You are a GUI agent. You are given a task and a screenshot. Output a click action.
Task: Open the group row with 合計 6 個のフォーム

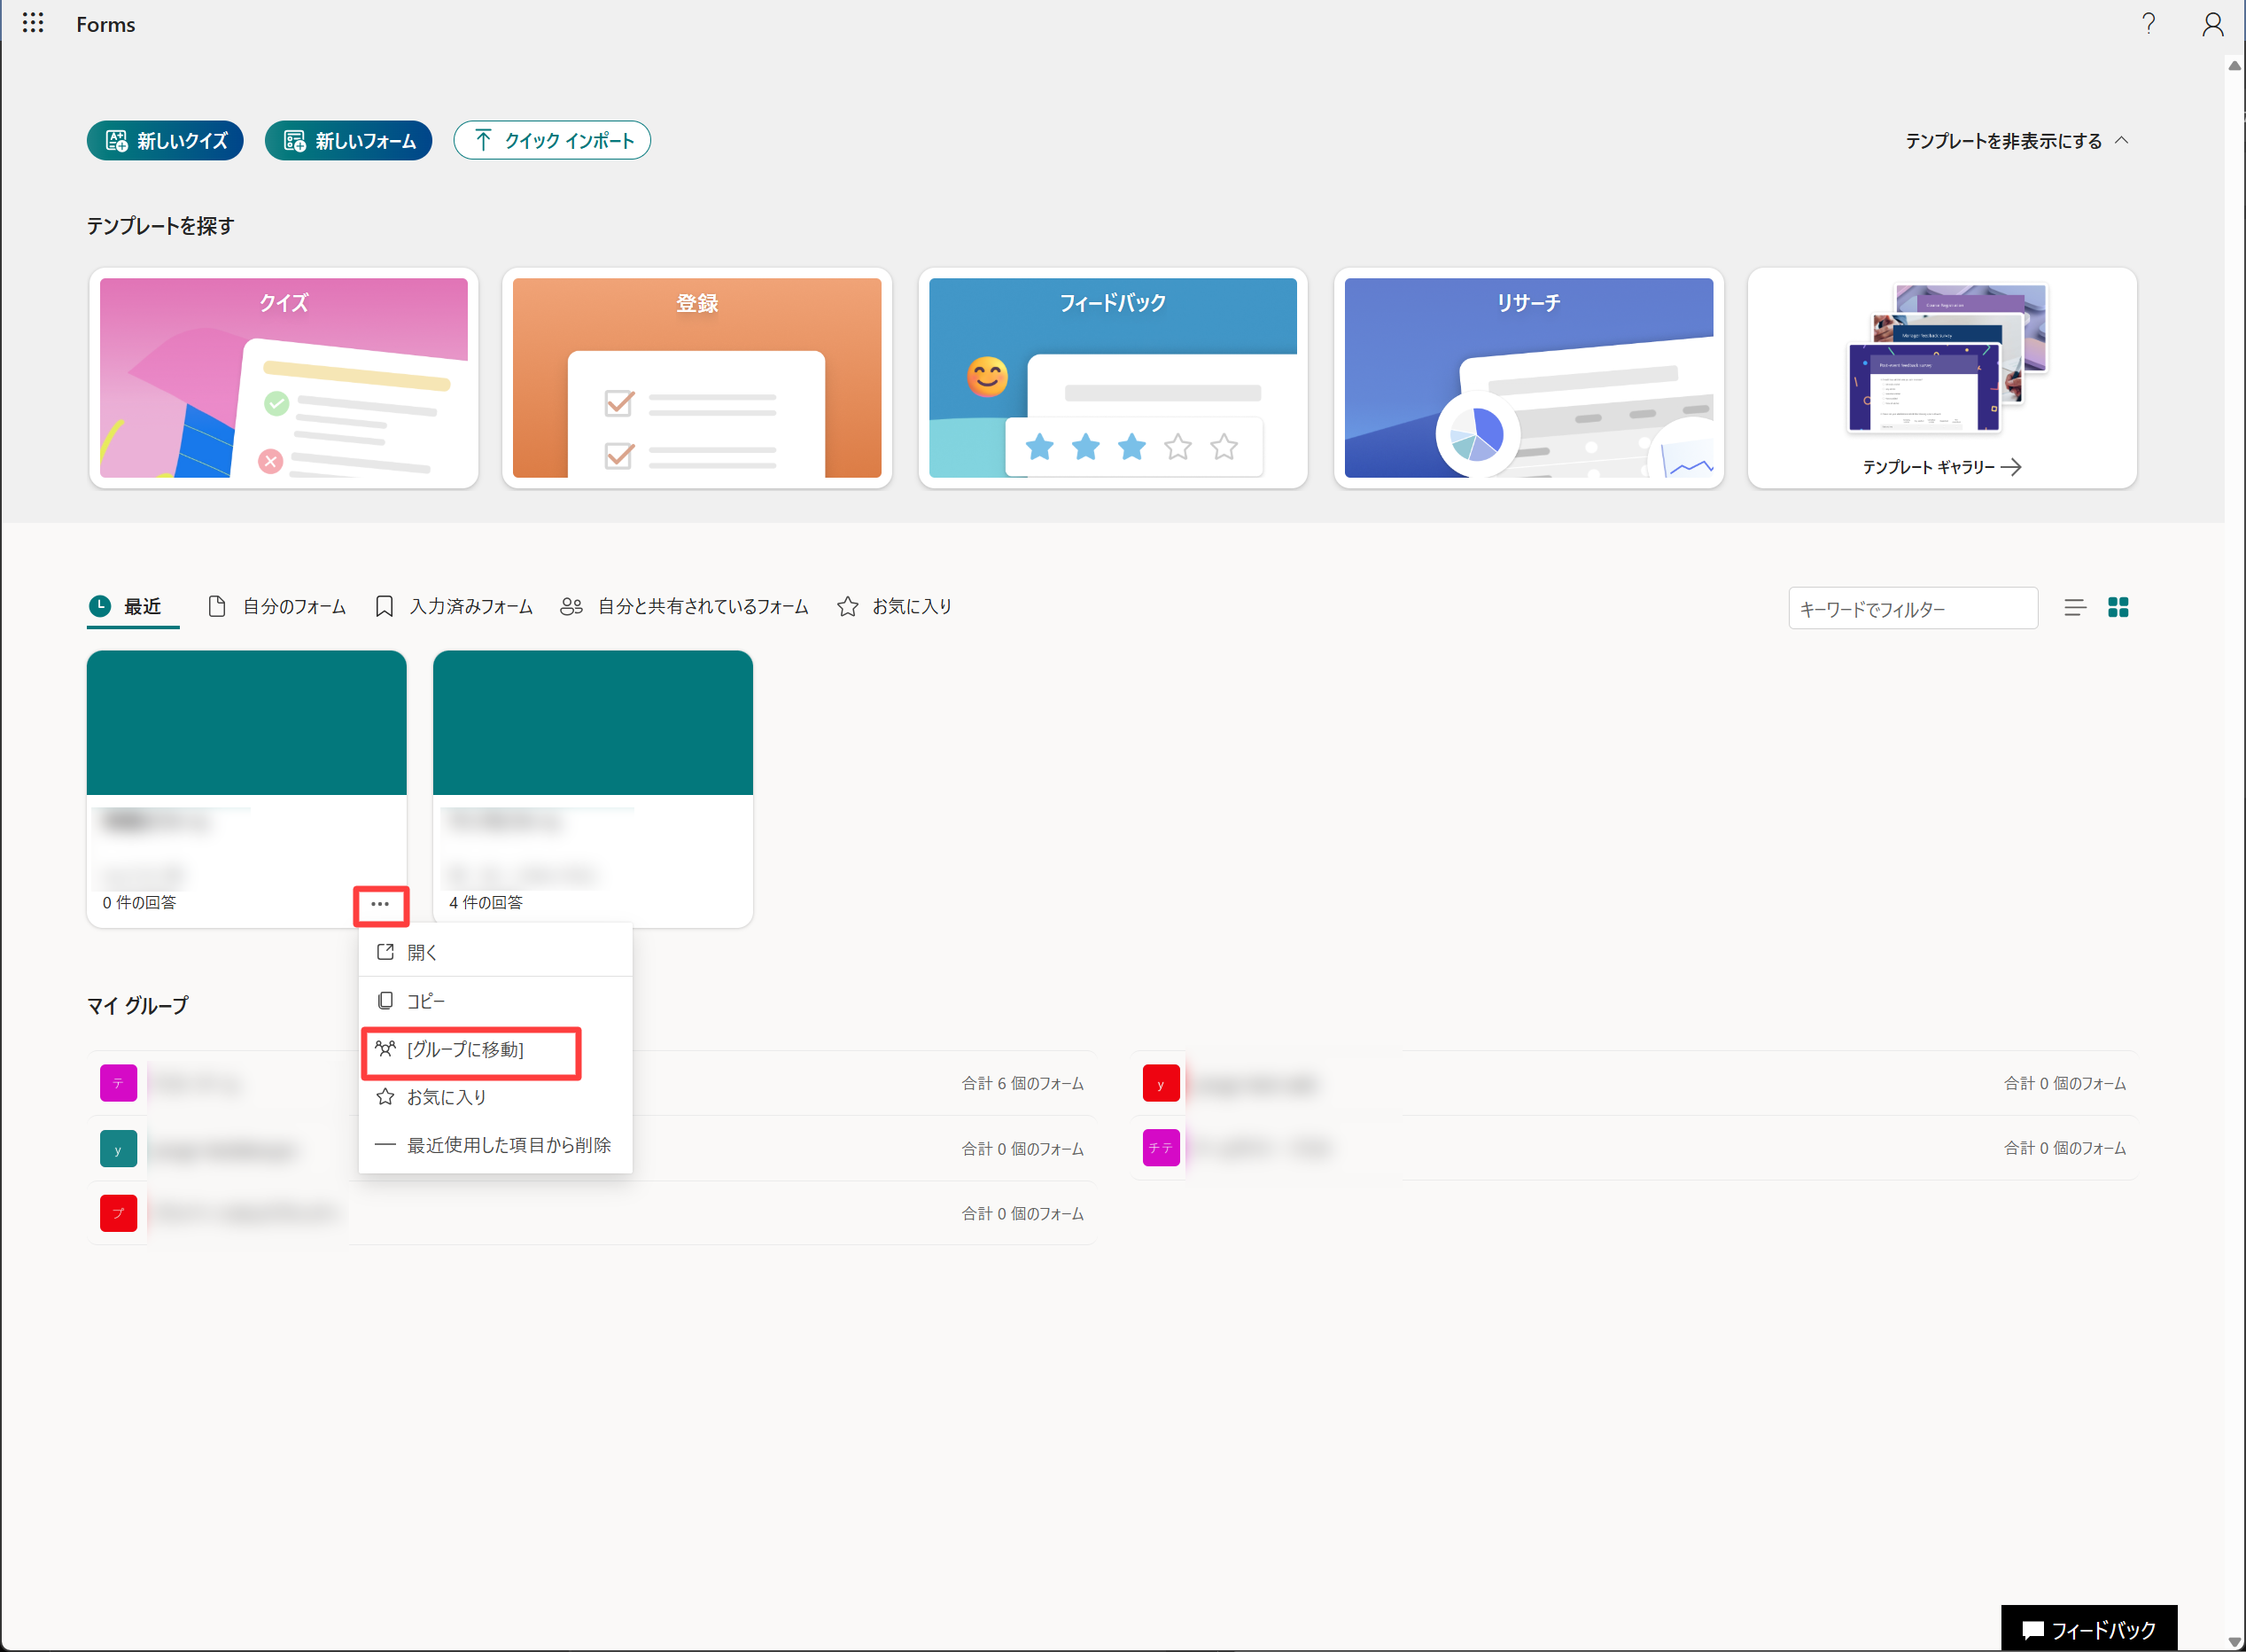[592, 1083]
